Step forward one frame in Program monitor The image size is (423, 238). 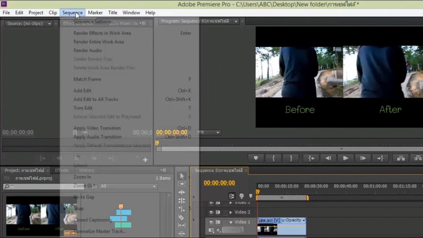[x=363, y=158]
